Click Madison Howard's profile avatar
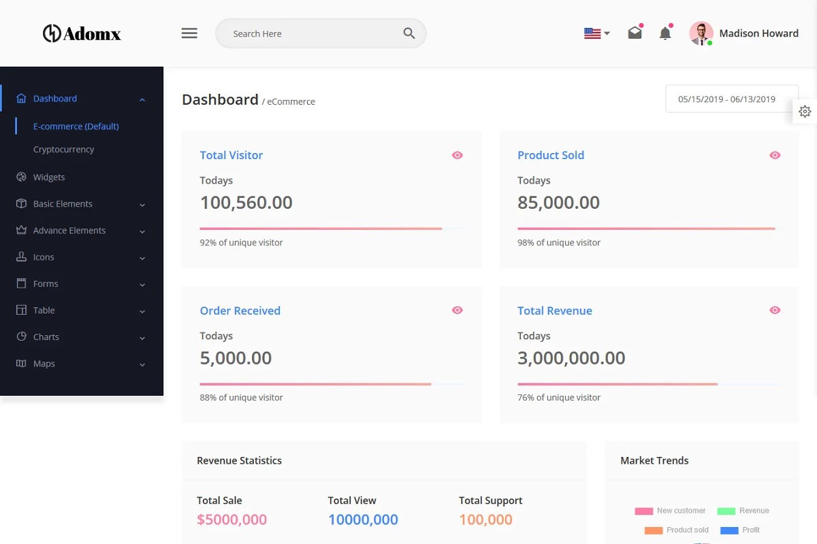The image size is (817, 544). click(x=701, y=33)
